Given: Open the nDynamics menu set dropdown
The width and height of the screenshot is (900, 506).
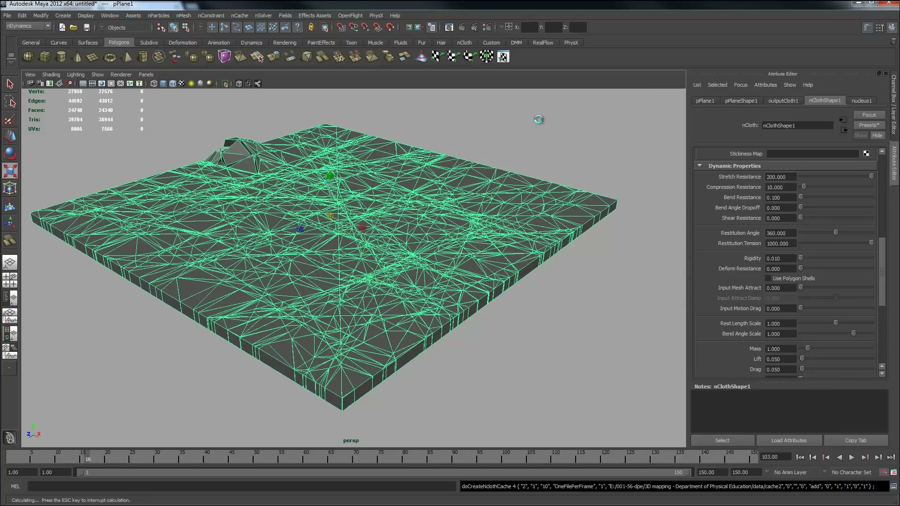Looking at the screenshot, I should 29,26.
